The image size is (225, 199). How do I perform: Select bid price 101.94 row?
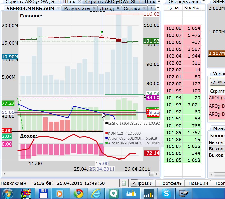click(x=182, y=98)
